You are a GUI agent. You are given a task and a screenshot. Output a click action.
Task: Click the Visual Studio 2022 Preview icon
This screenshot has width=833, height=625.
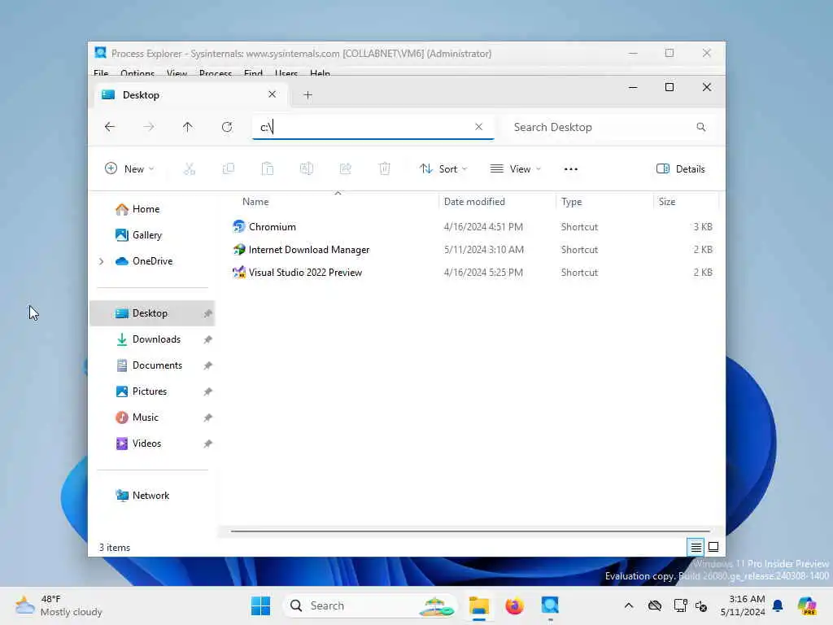click(239, 272)
